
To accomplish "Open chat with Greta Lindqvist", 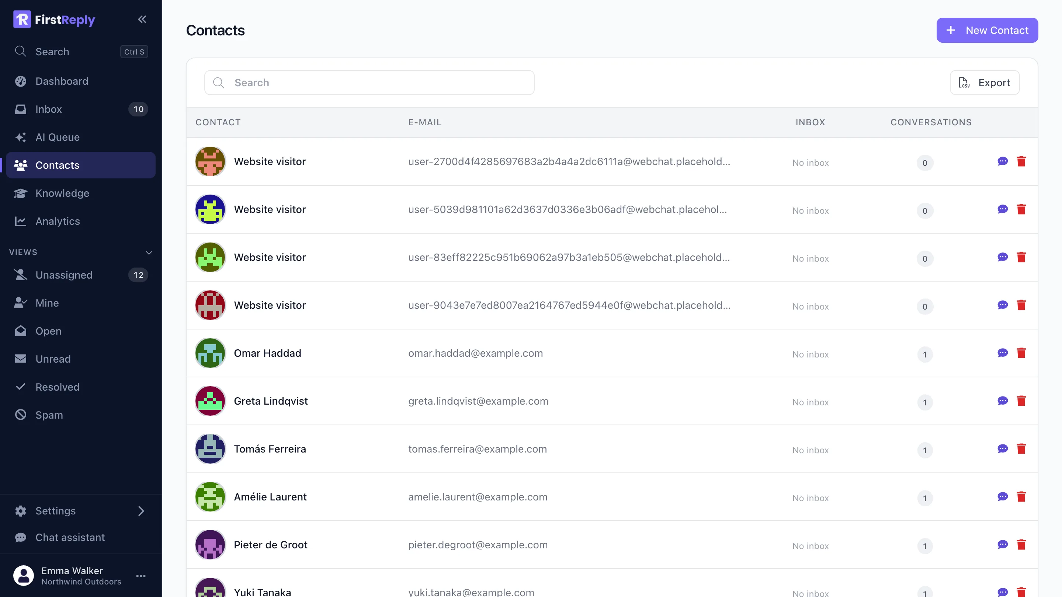I will click(x=1003, y=401).
